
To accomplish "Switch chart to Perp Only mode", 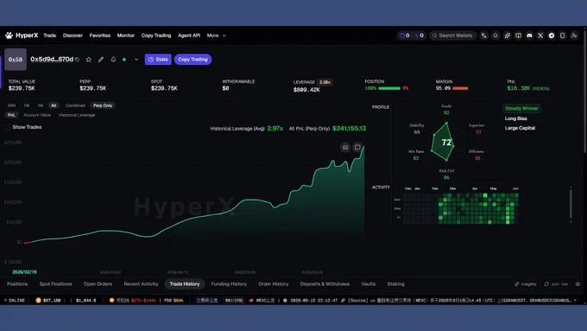I will (x=103, y=105).
